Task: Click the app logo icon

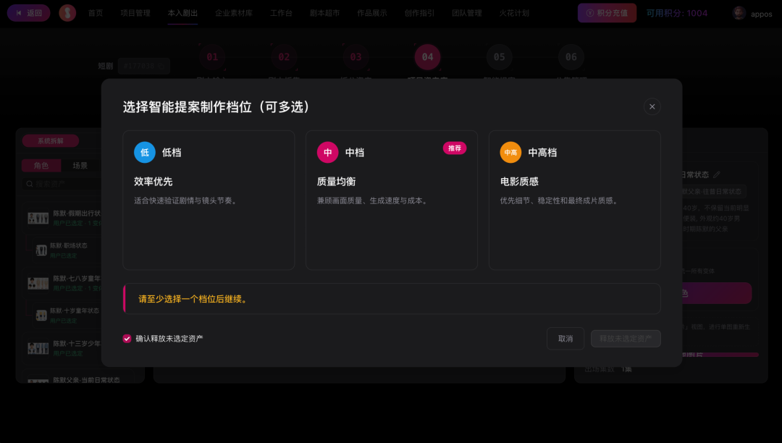Action: click(x=67, y=13)
